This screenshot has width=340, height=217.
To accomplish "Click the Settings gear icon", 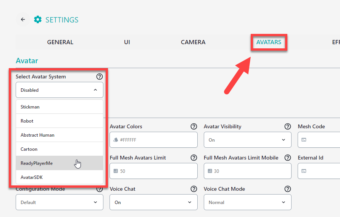I will point(38,19).
